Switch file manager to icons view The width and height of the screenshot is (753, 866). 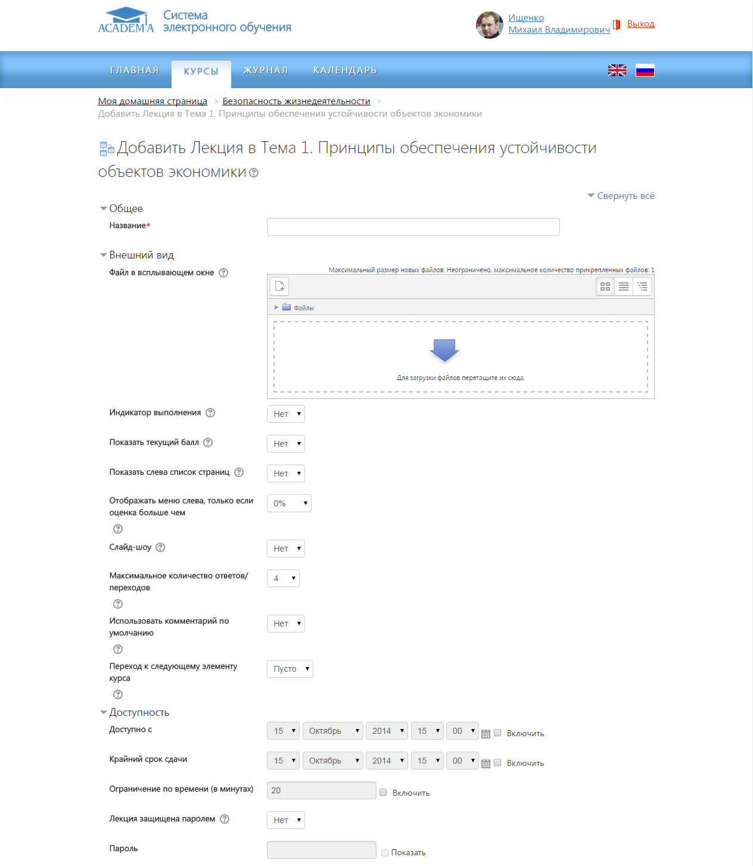point(605,286)
